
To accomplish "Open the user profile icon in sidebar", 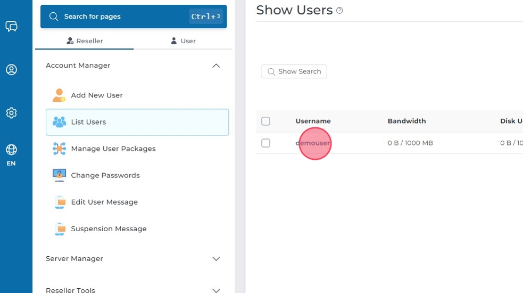I will pyautogui.click(x=11, y=70).
